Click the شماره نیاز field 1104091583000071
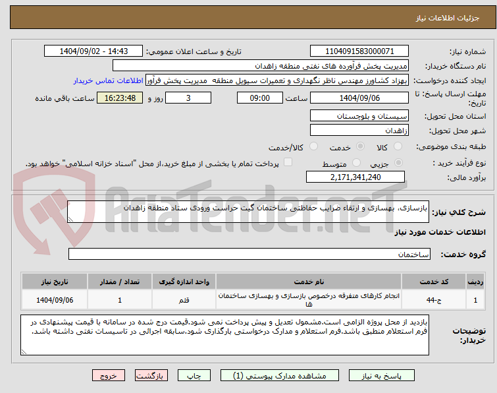The width and height of the screenshot is (497, 393). point(359,51)
